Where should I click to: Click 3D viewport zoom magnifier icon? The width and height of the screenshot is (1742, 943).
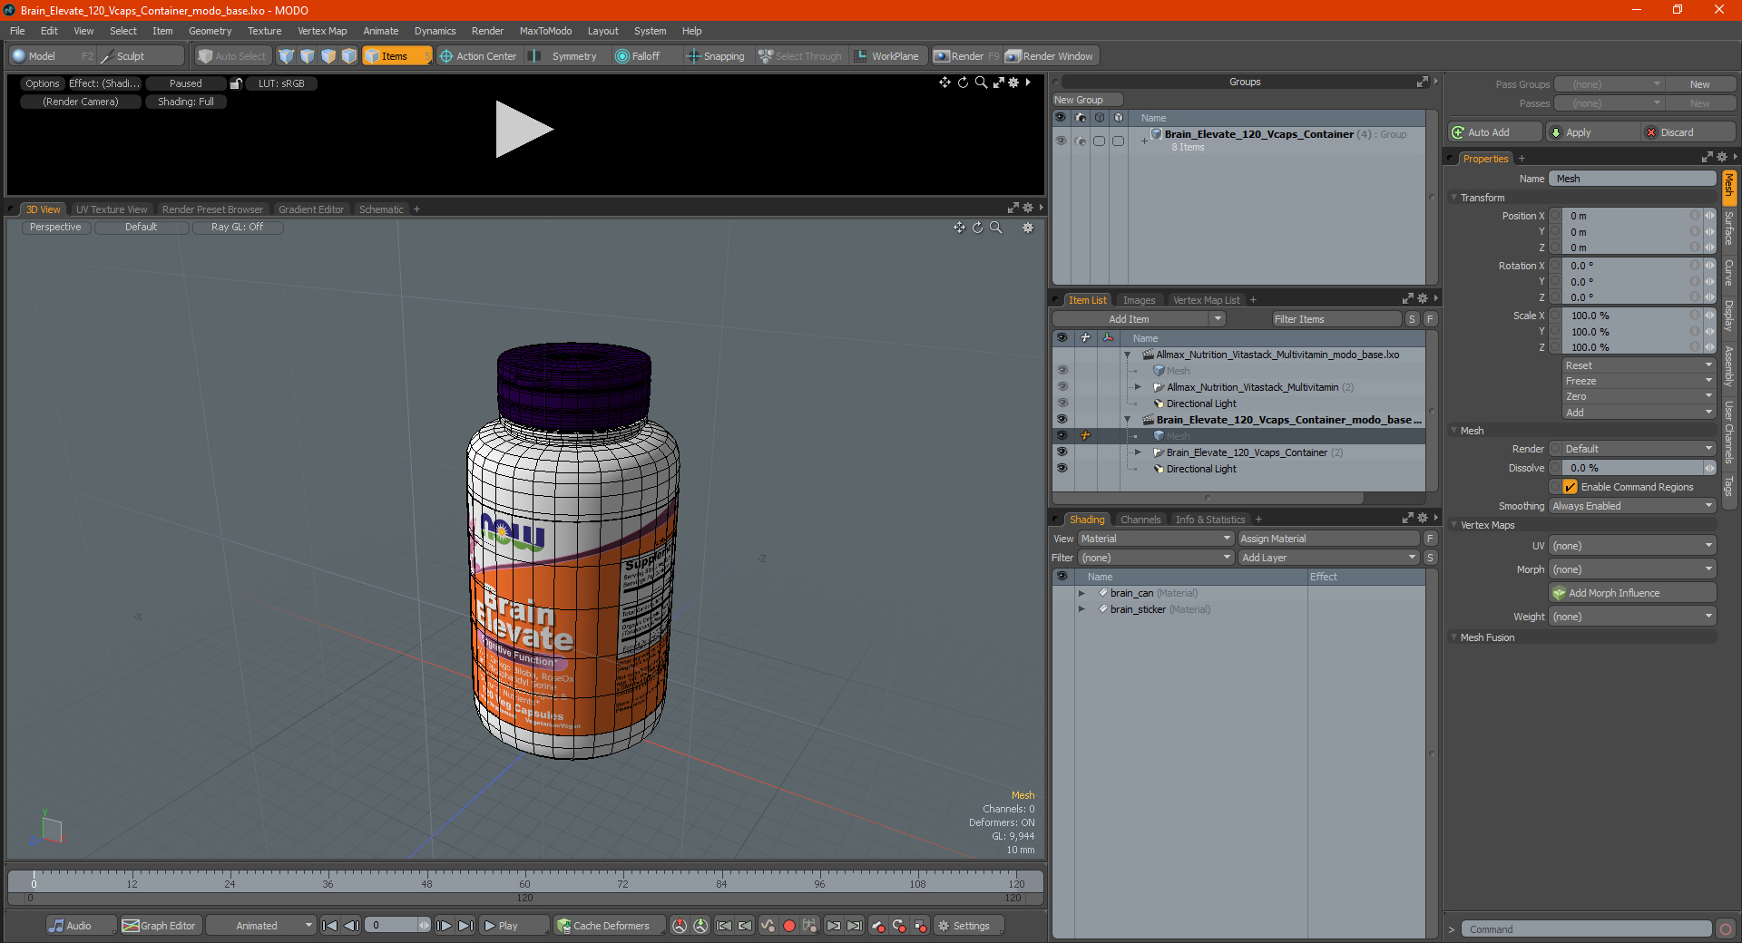tap(996, 228)
